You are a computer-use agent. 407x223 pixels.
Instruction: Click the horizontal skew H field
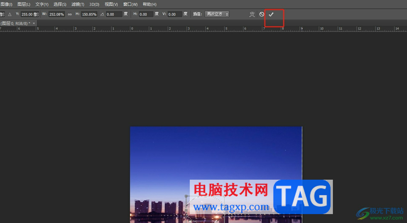tap(146, 14)
